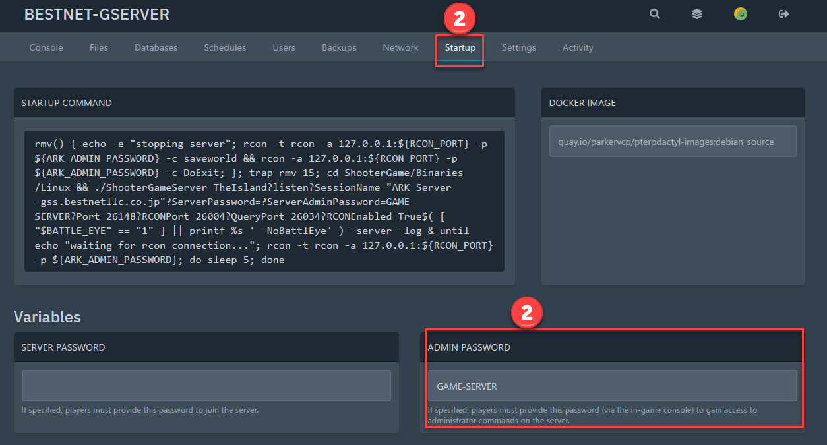
Task: Click the BESTNET-GSERVER panel title
Action: point(97,15)
